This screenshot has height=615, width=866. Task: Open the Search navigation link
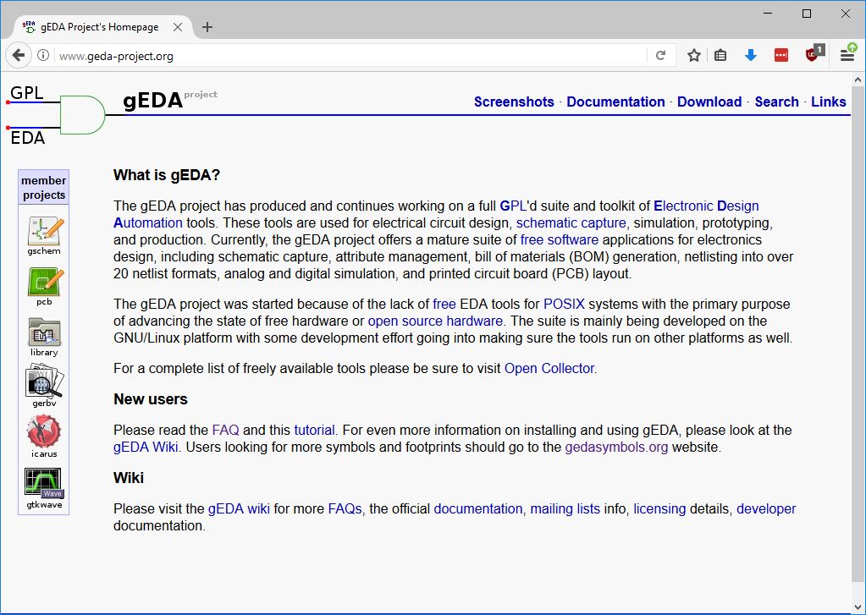tap(776, 102)
